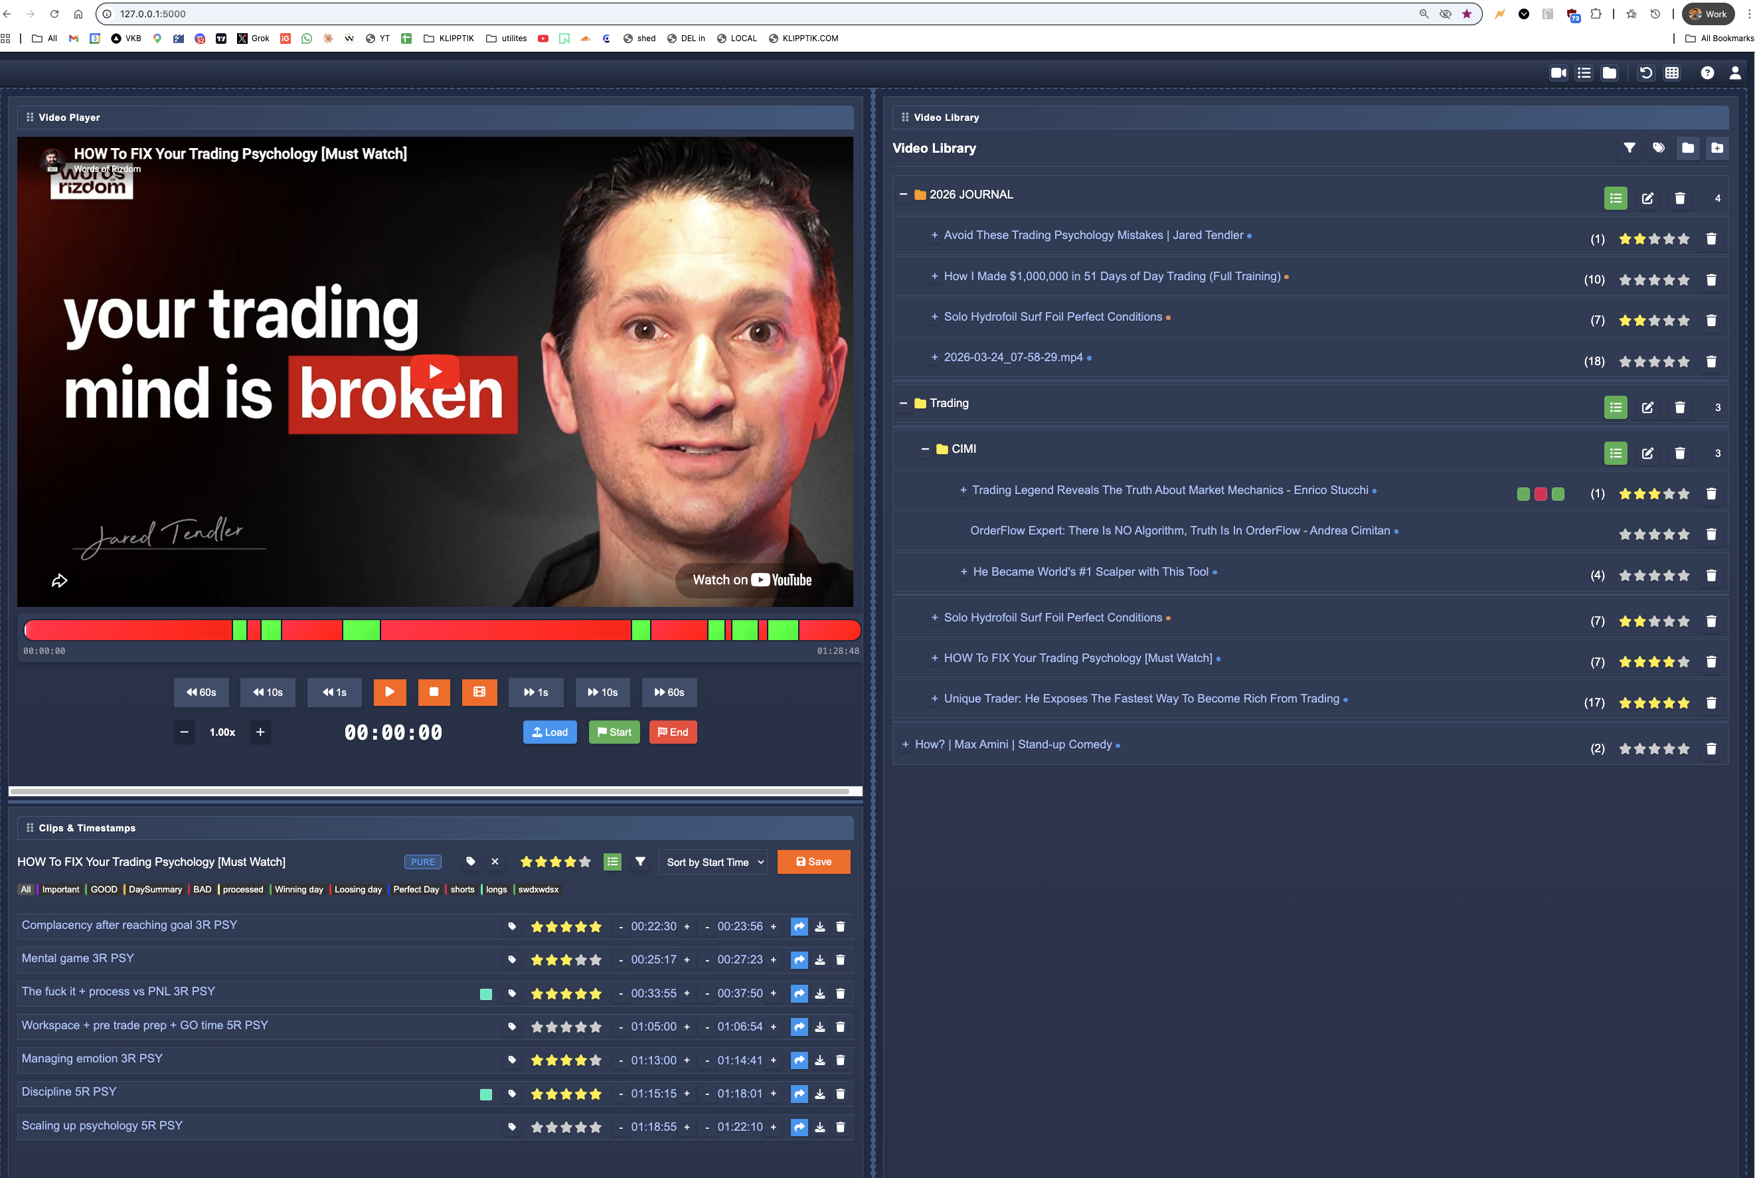Click the orange film strip button

(x=479, y=692)
